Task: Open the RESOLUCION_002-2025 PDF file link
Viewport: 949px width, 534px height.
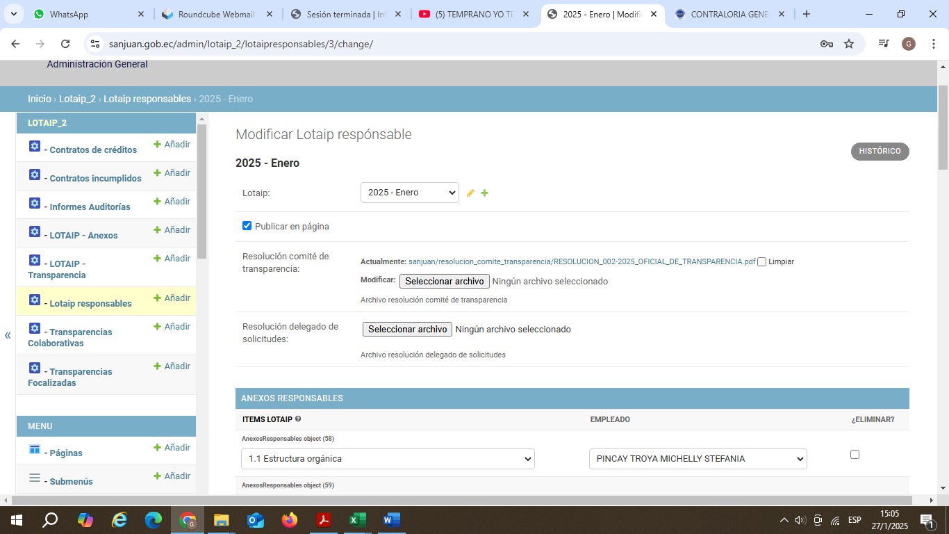Action: coord(581,262)
